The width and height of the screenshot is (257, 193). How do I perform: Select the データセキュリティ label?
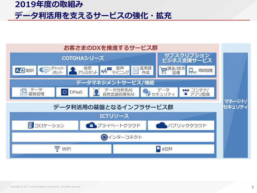(x=163, y=92)
